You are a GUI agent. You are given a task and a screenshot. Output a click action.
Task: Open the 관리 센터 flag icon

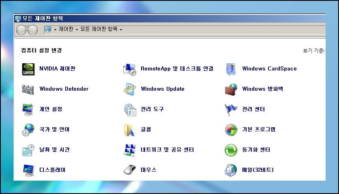click(231, 109)
